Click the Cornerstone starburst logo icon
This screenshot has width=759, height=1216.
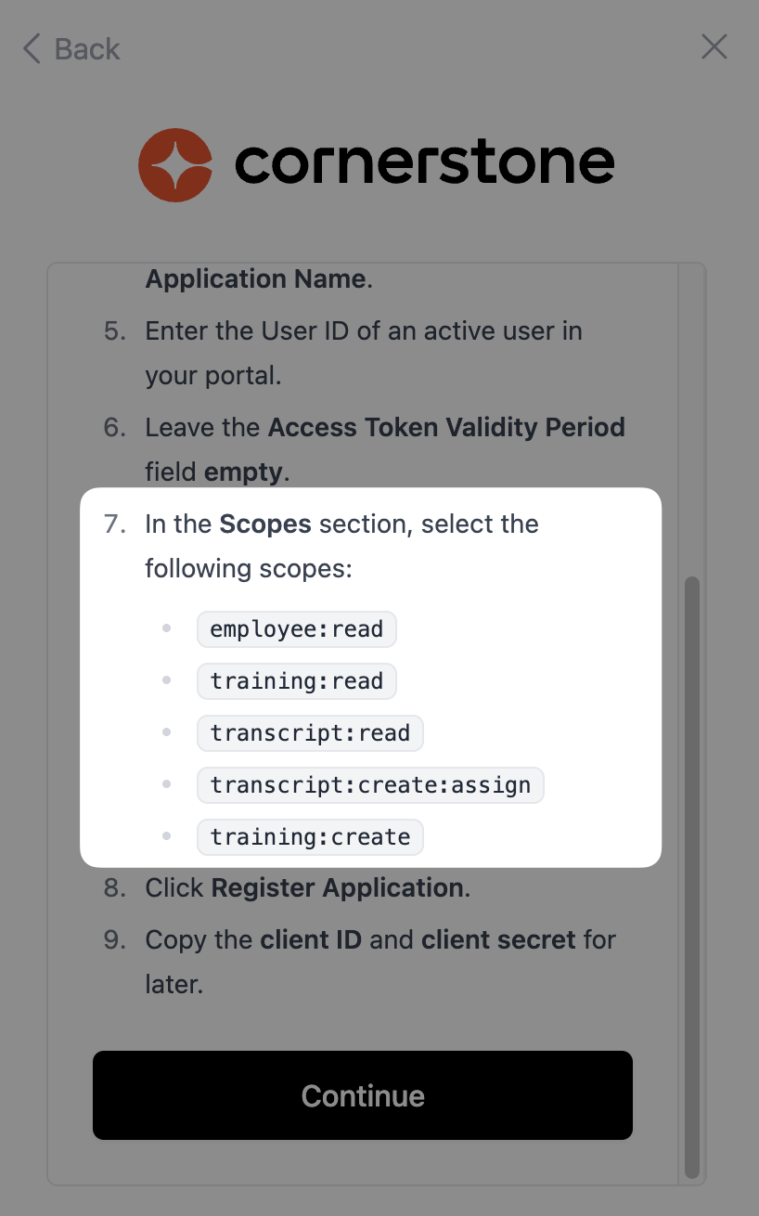coord(175,164)
